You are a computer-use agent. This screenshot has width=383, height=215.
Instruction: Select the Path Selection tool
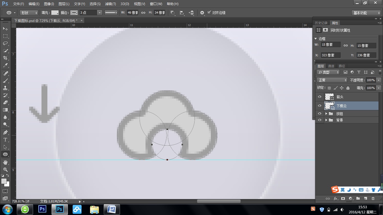point(5,147)
